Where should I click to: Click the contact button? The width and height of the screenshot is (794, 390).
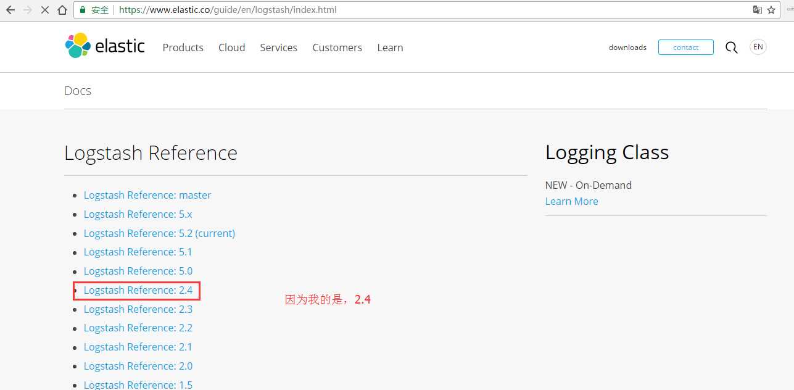(x=686, y=48)
